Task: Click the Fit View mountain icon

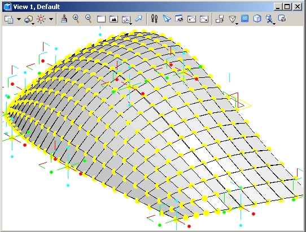Action: pos(114,19)
